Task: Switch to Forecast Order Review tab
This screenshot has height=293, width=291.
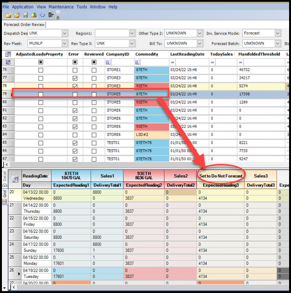Action: pyautogui.click(x=24, y=25)
